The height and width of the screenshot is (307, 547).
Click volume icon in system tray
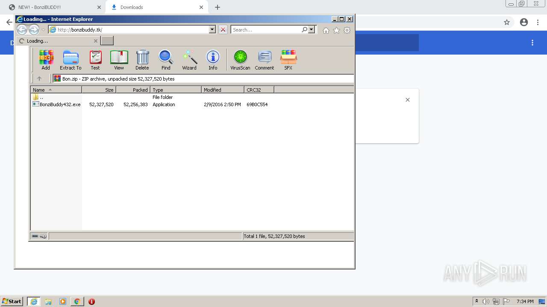tap(486, 301)
